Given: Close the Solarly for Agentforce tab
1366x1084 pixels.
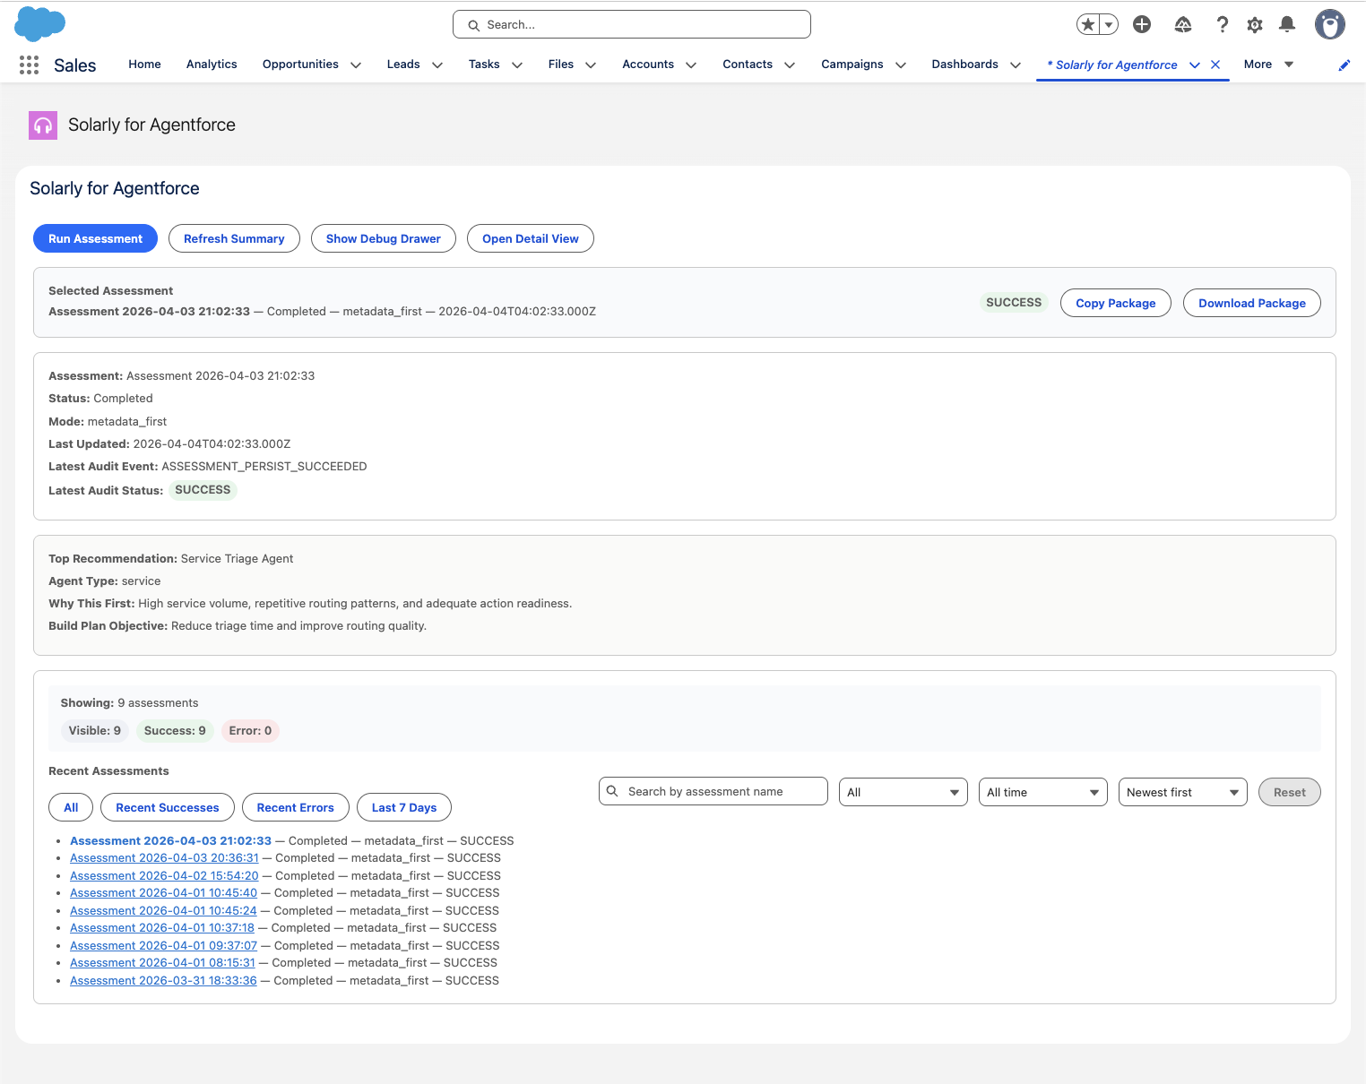Looking at the screenshot, I should point(1215,65).
